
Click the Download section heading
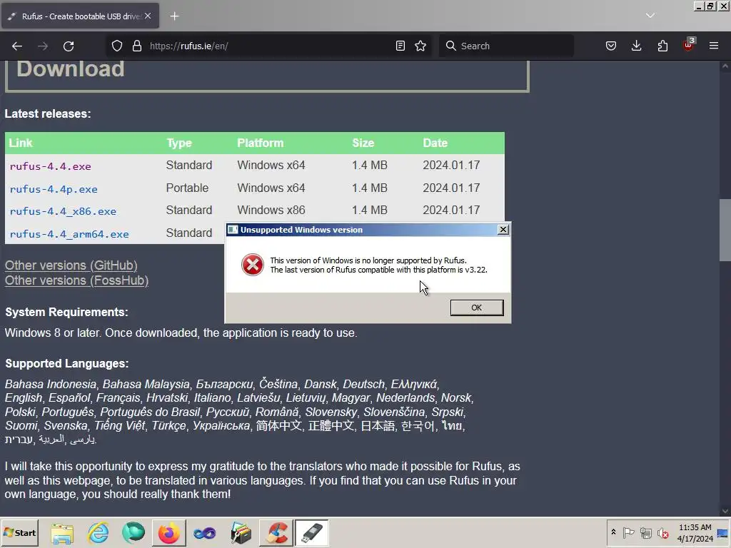[71, 69]
